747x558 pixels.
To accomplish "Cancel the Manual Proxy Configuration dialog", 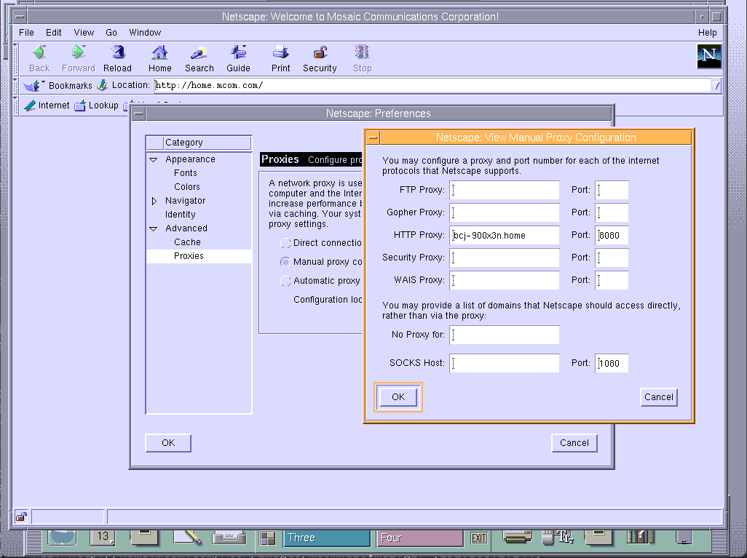I will (658, 397).
